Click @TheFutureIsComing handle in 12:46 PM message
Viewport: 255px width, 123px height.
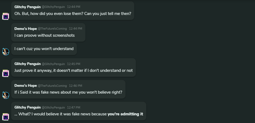[x=52, y=86]
